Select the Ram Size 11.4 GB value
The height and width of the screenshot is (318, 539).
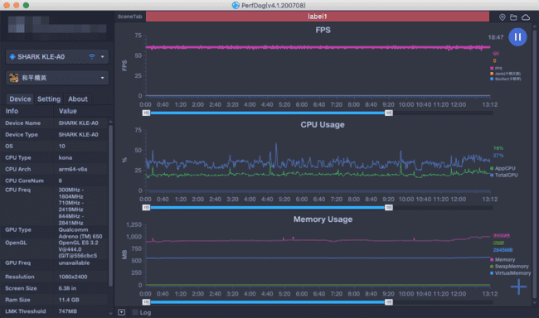tap(69, 300)
